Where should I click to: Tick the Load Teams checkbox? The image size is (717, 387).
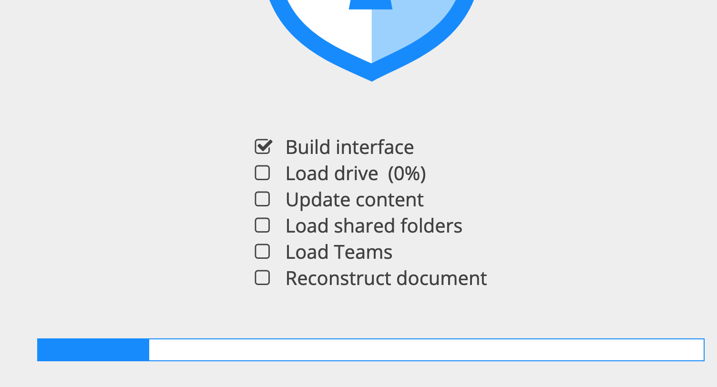click(263, 251)
